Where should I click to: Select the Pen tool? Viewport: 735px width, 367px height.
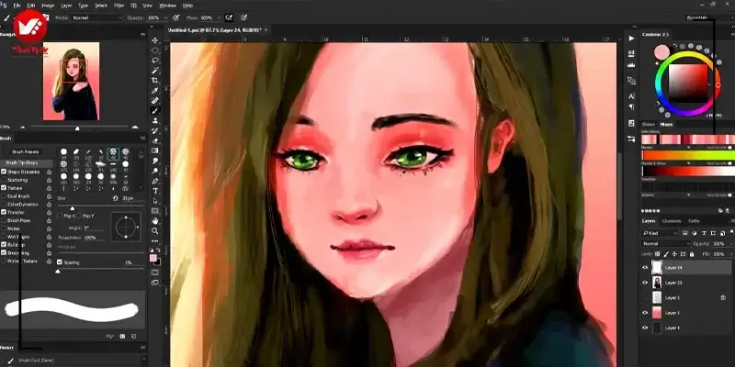pos(155,181)
